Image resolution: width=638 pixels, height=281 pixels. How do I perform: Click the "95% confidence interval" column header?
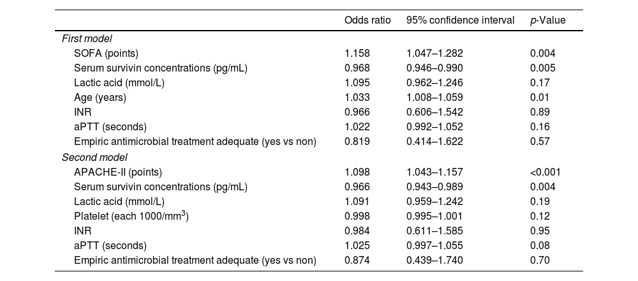pyautogui.click(x=460, y=20)
